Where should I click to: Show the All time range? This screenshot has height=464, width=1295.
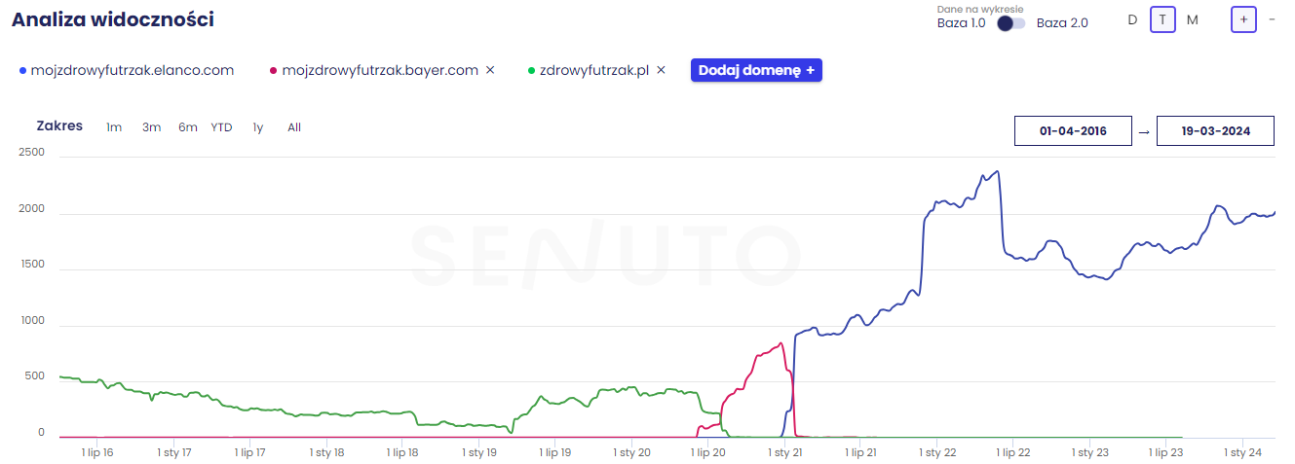click(294, 127)
